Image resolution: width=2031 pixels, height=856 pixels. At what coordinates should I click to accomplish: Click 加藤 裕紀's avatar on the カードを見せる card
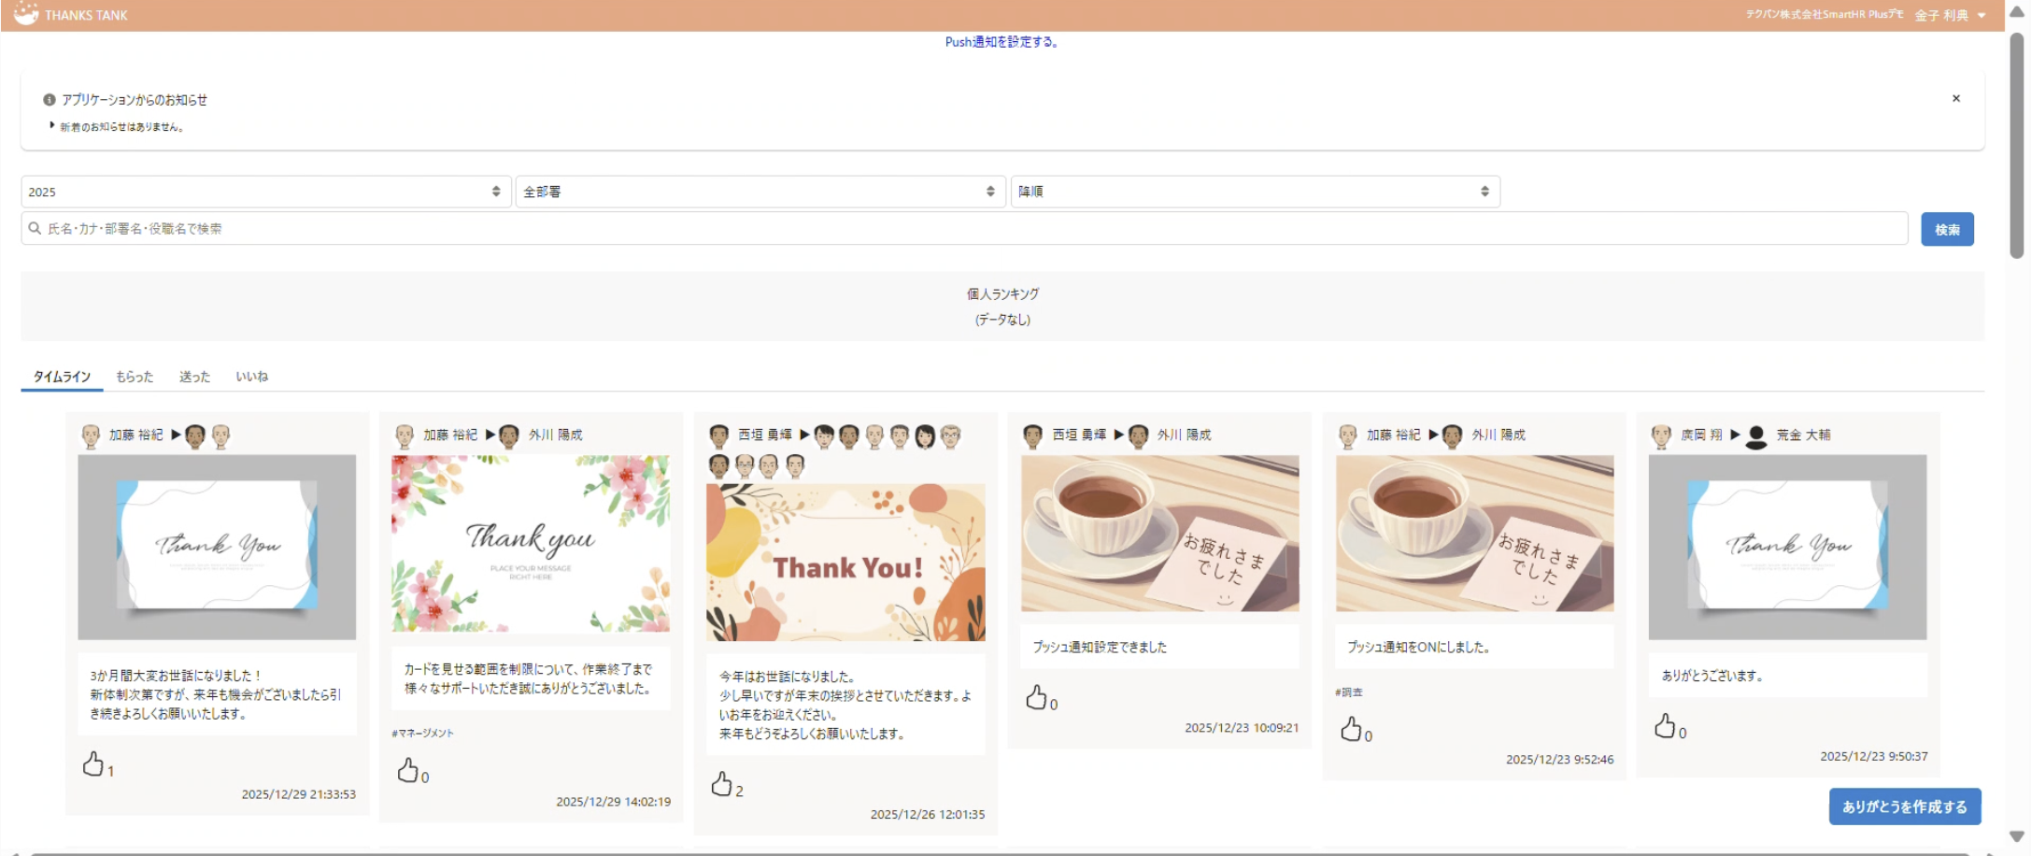pyautogui.click(x=405, y=435)
